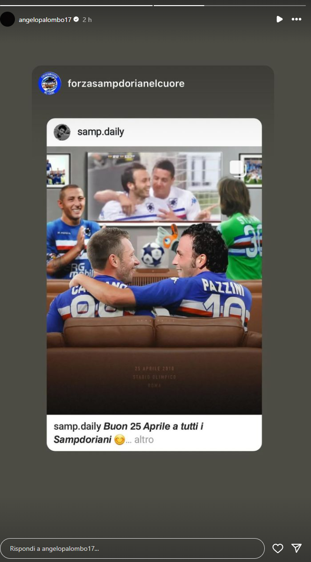311x562 pixels.
Task: Open samp.daily username in post header
Action: (100, 132)
